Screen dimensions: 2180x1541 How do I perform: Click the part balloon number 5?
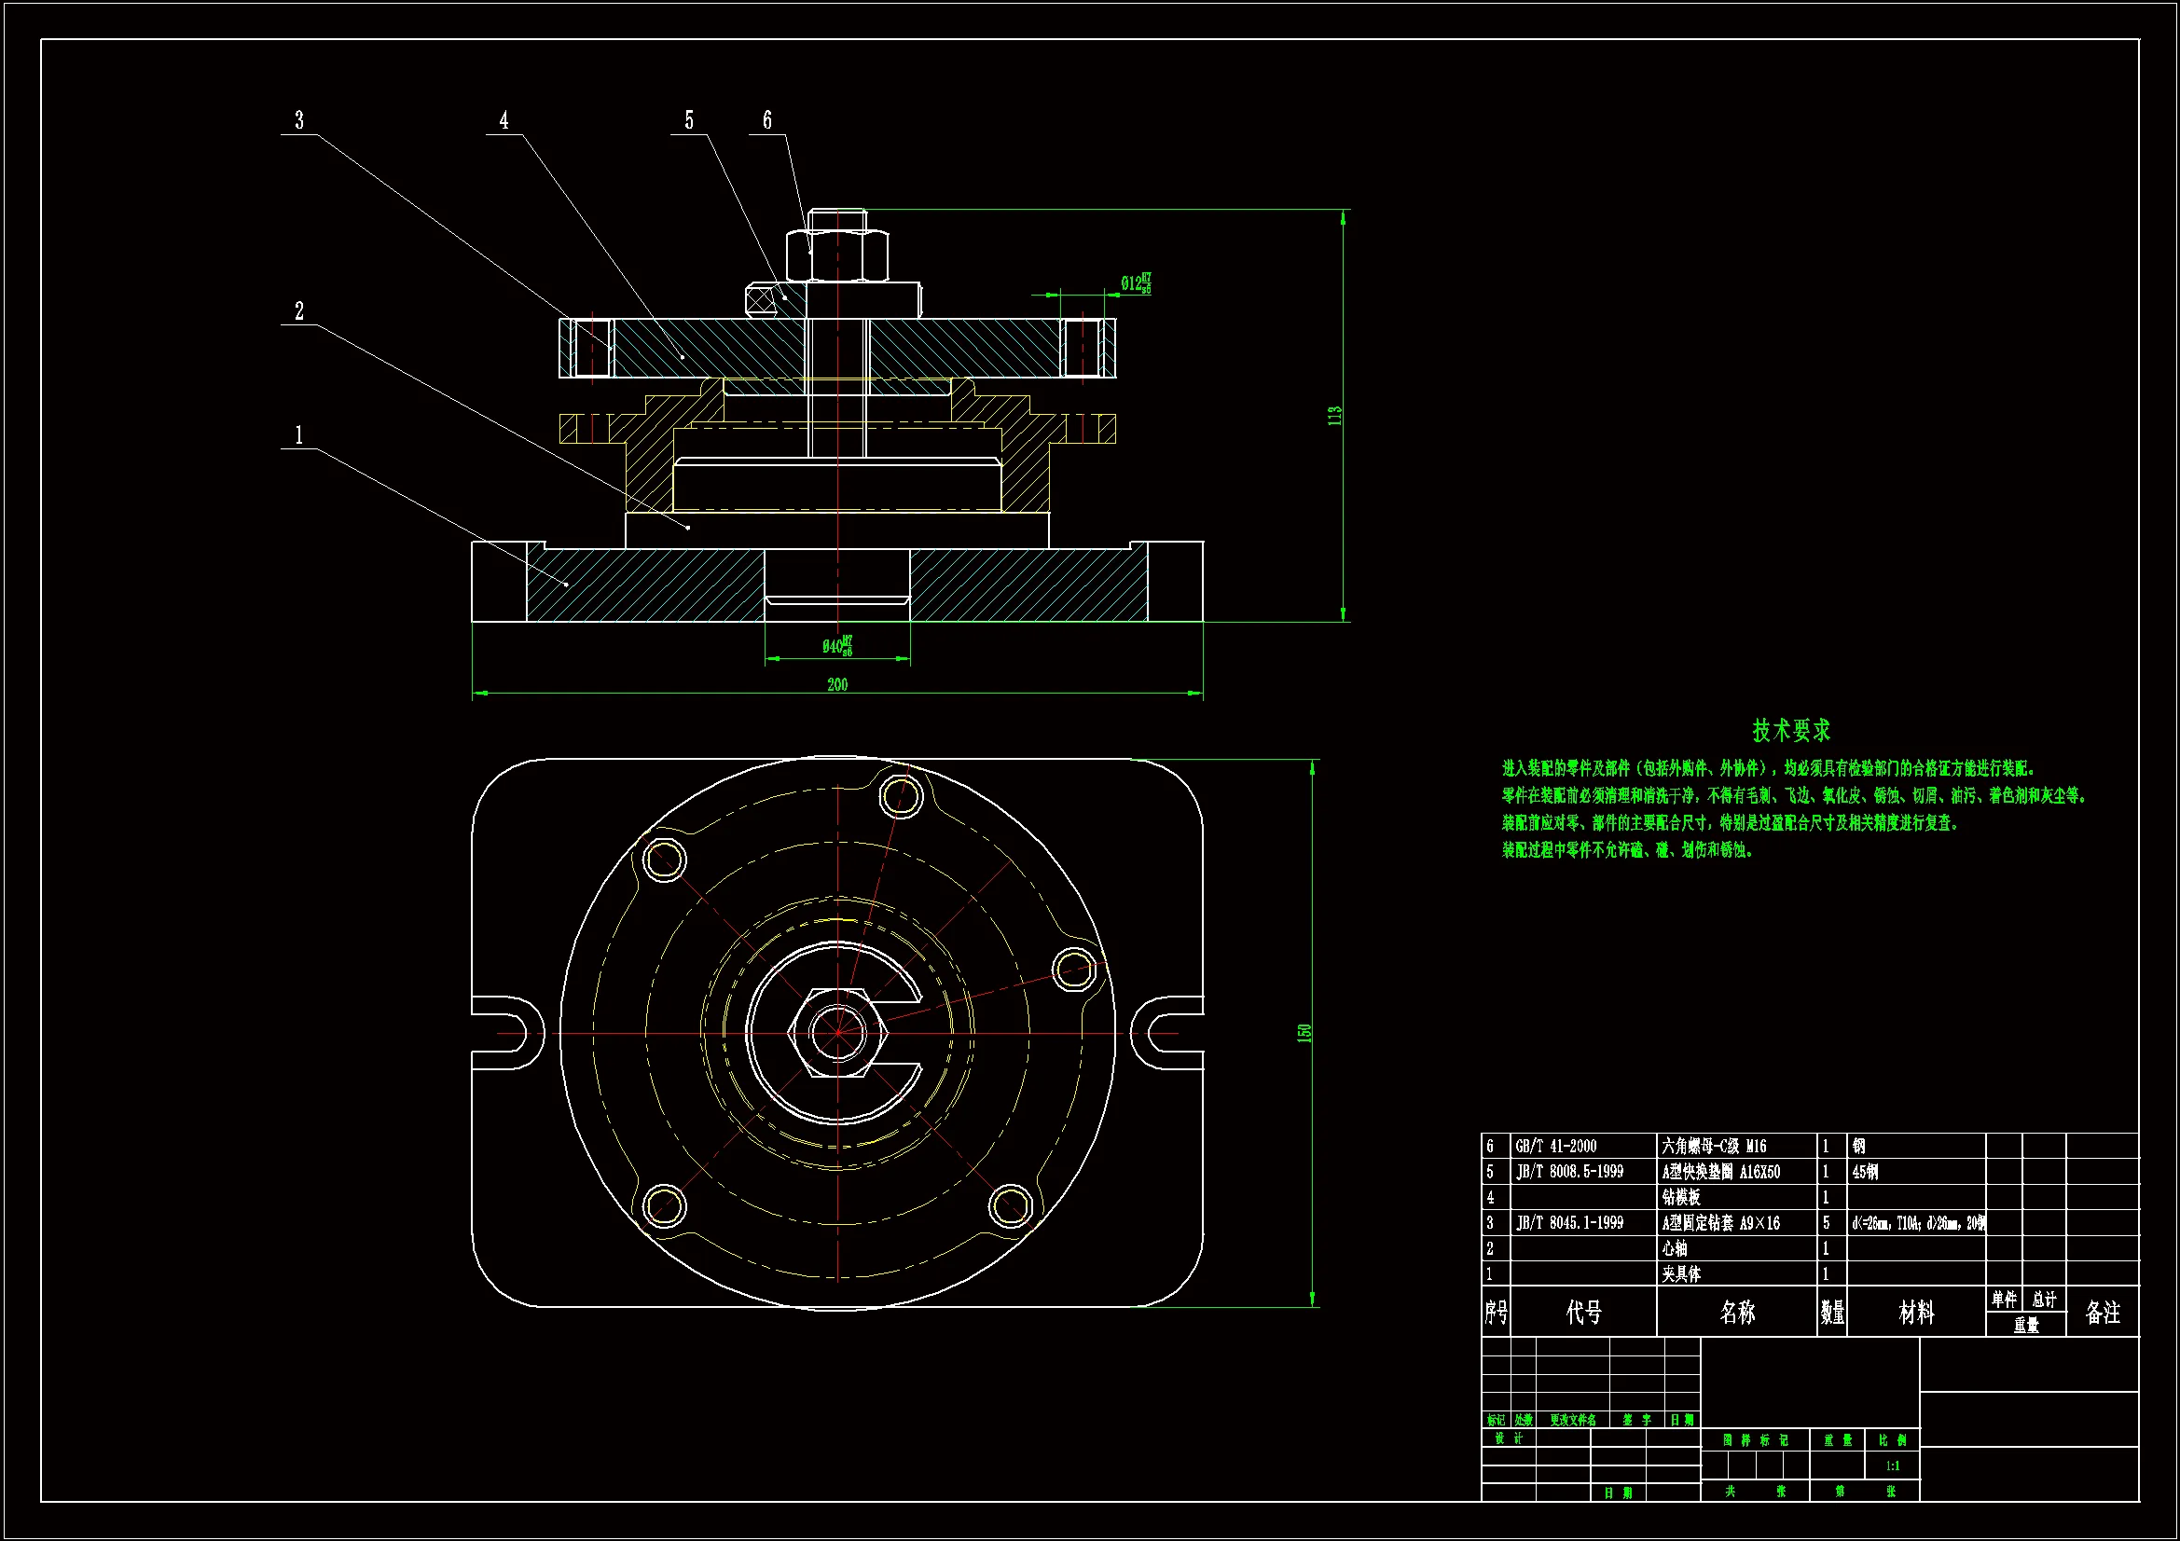point(689,120)
